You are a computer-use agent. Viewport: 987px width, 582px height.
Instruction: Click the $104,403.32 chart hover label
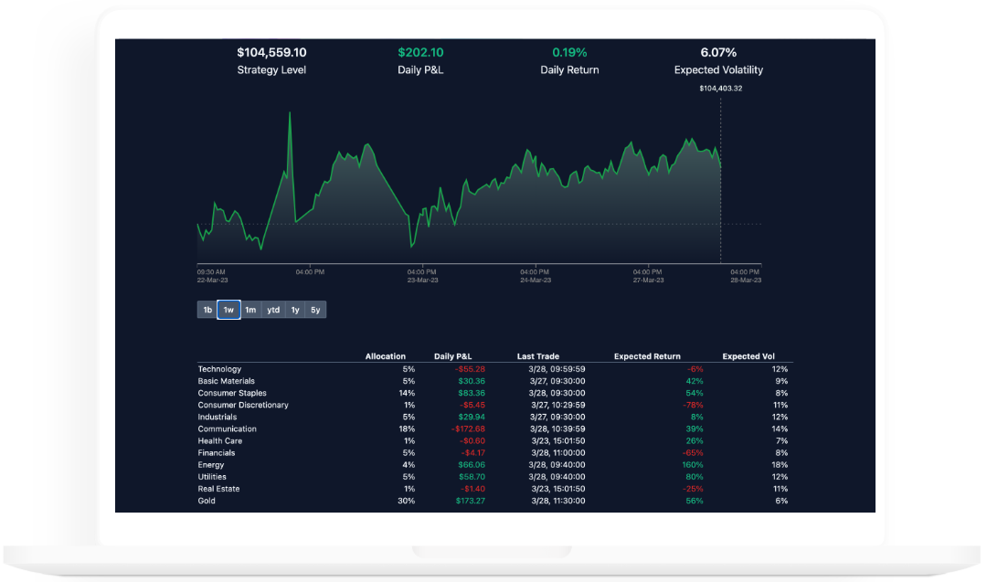[x=721, y=88]
